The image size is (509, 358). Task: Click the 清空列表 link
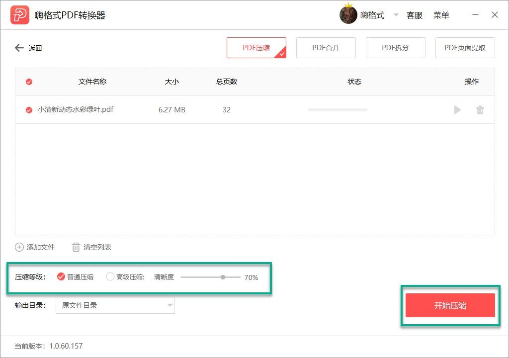point(97,247)
